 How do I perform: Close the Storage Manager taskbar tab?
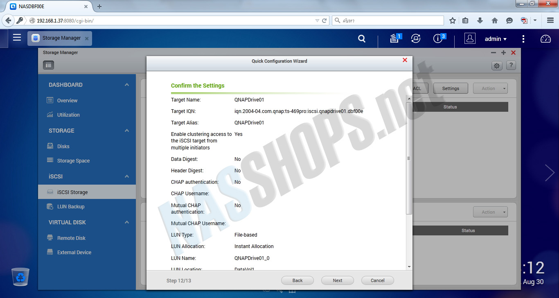[86, 38]
